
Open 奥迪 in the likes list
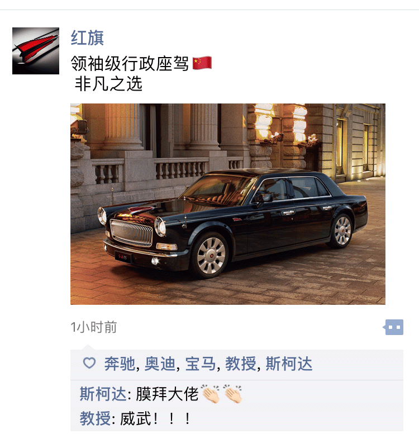click(x=160, y=364)
